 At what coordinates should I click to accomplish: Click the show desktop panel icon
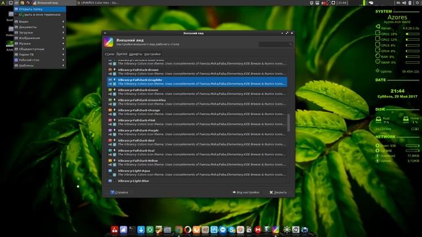(x=11, y=3)
